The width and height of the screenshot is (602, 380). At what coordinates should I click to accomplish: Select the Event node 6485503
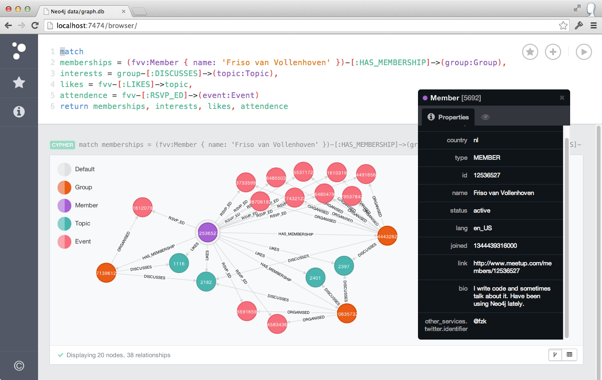(276, 178)
